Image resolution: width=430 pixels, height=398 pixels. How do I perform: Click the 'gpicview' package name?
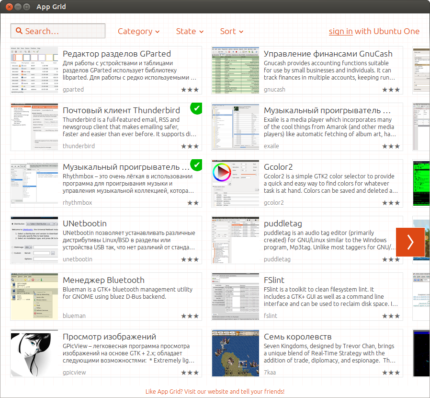tap(74, 373)
